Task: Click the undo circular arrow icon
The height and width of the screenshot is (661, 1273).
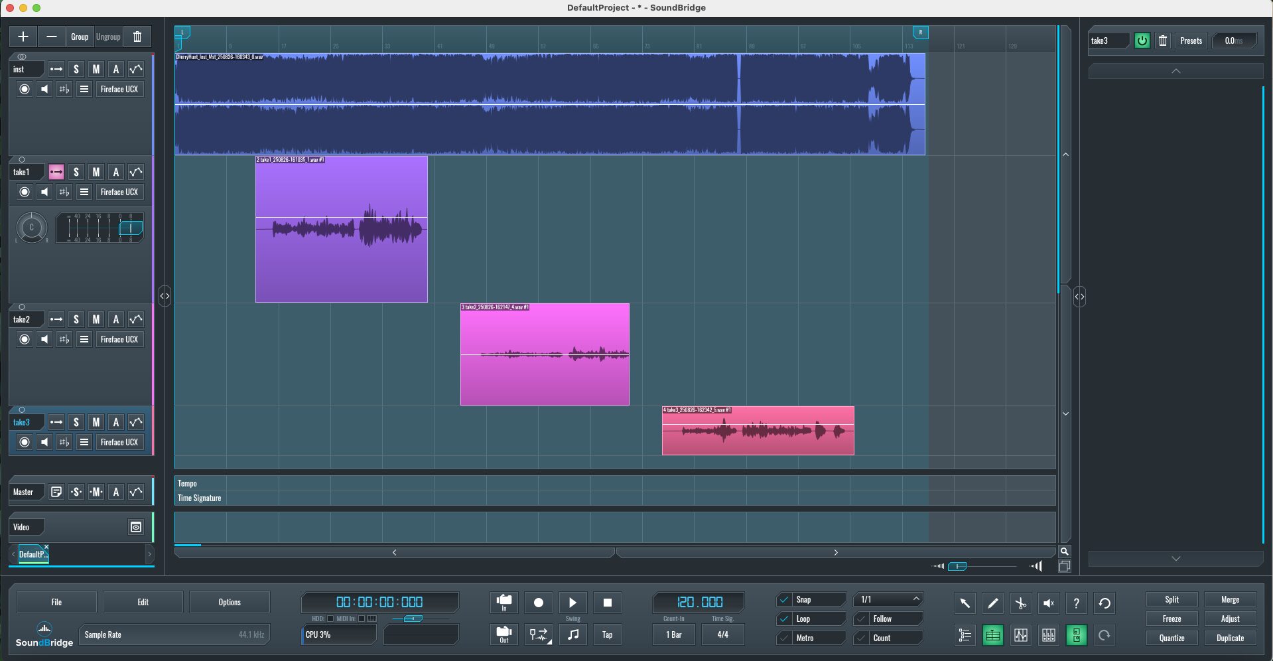Action: 1105,603
